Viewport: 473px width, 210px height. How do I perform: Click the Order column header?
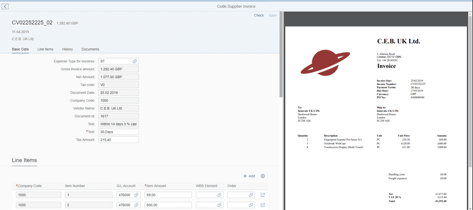coord(232,185)
